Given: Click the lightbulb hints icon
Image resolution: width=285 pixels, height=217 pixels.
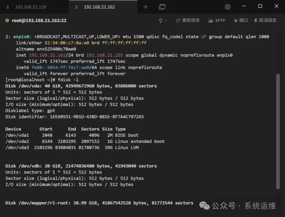Looking at the screenshot, I should [x=161, y=21].
